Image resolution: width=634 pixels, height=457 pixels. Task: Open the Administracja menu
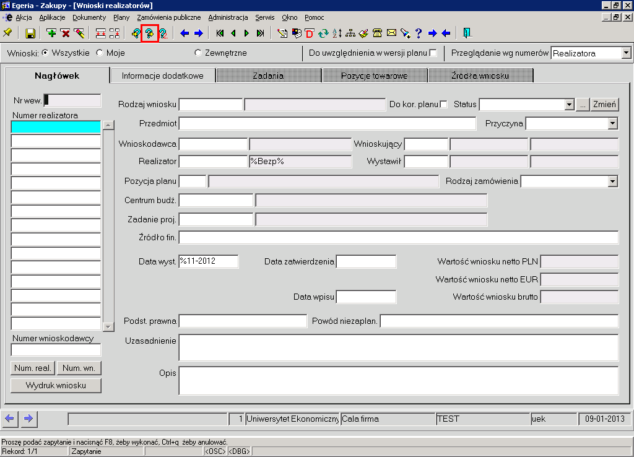click(228, 17)
